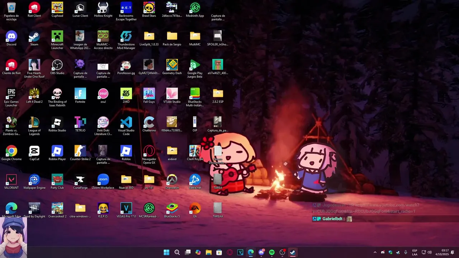The image size is (459, 258).
Task: Open Google Chrome desktop shortcut
Action: (x=11, y=153)
